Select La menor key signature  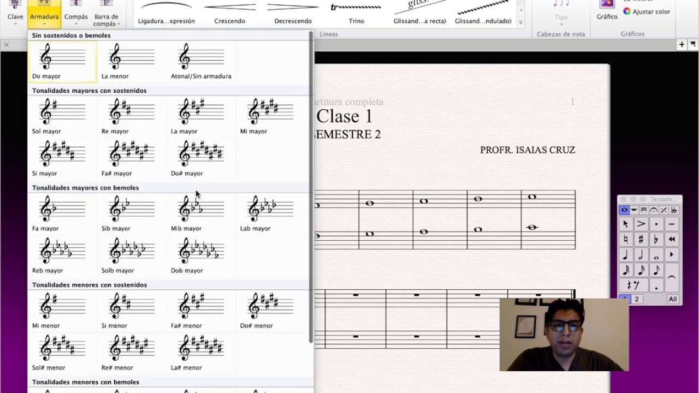(x=132, y=62)
